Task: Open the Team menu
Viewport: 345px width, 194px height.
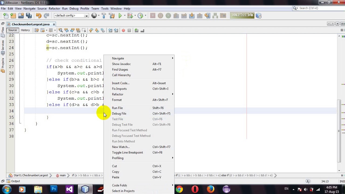Action: [x=95, y=9]
